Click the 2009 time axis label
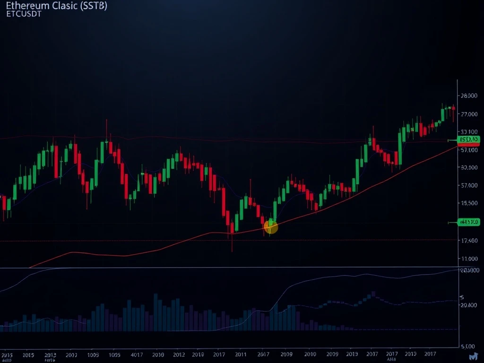Screen dimensions: 484x363 (x=286, y=354)
